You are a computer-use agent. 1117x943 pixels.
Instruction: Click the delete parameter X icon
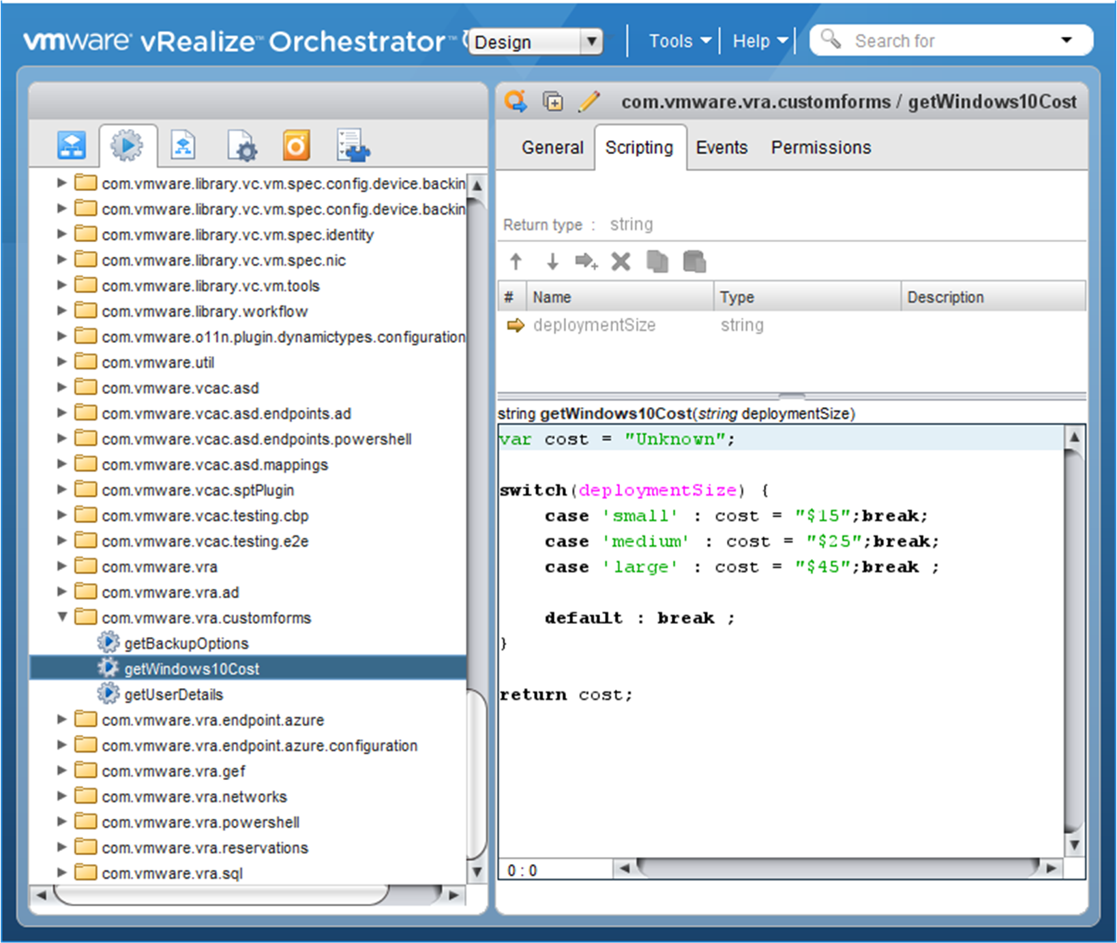click(x=621, y=261)
